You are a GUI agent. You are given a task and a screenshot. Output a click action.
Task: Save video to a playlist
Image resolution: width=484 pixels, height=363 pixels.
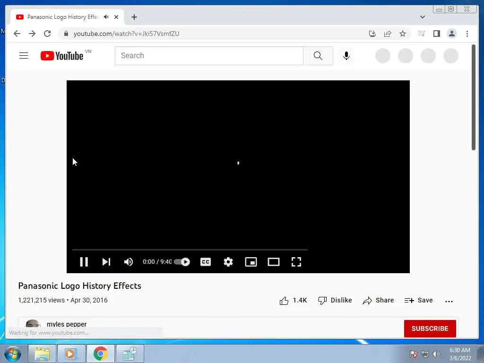point(419,300)
